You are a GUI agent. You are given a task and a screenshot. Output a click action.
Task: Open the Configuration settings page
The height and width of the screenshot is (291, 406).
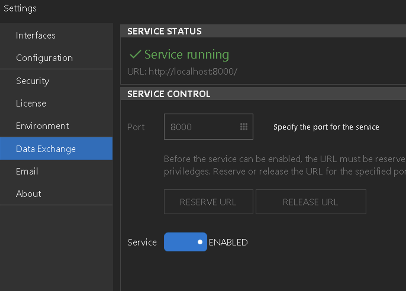coord(56,58)
